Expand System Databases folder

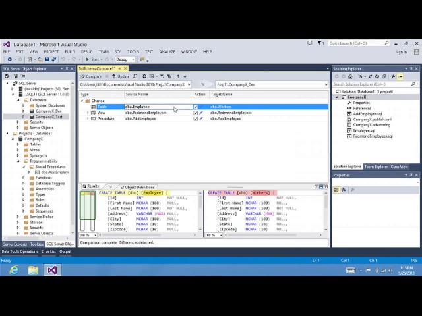click(x=24, y=105)
